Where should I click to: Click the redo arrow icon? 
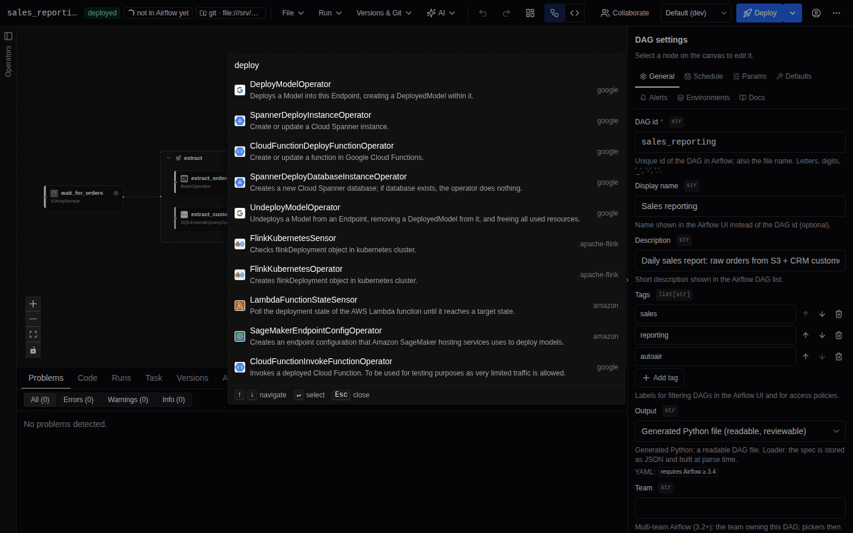506,13
